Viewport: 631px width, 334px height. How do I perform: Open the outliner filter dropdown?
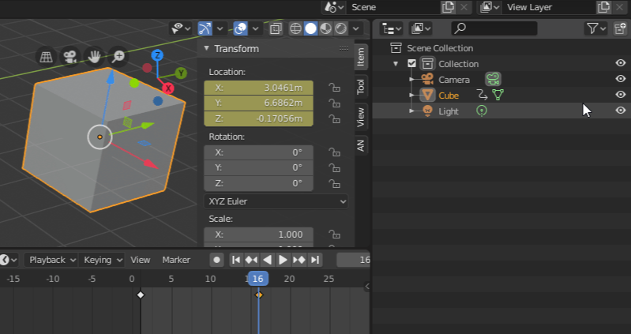[x=596, y=28]
